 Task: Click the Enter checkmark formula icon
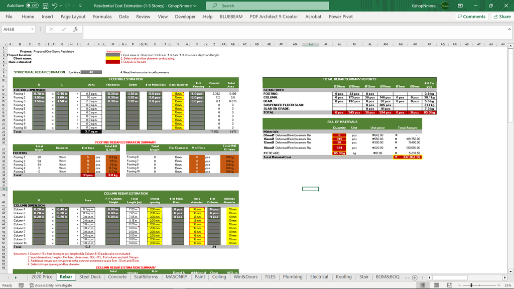click(x=63, y=29)
